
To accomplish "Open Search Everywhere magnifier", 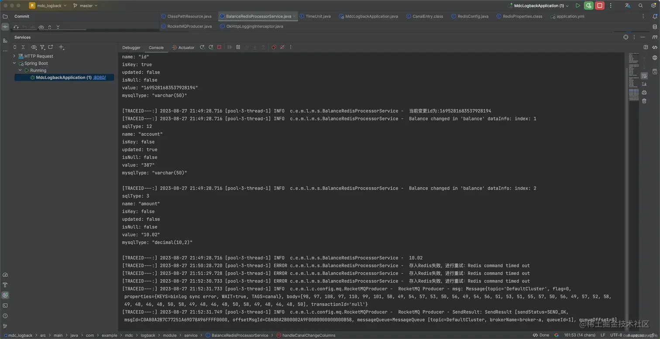I will (x=641, y=6).
